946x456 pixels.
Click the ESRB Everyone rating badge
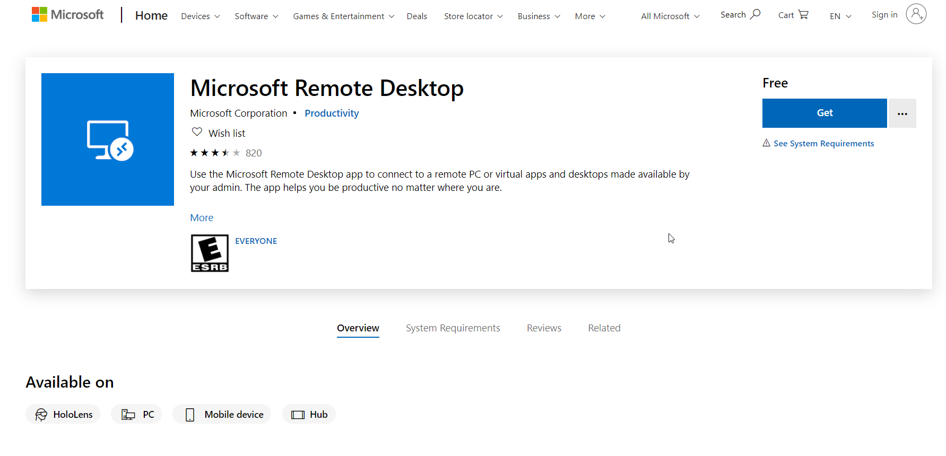210,253
